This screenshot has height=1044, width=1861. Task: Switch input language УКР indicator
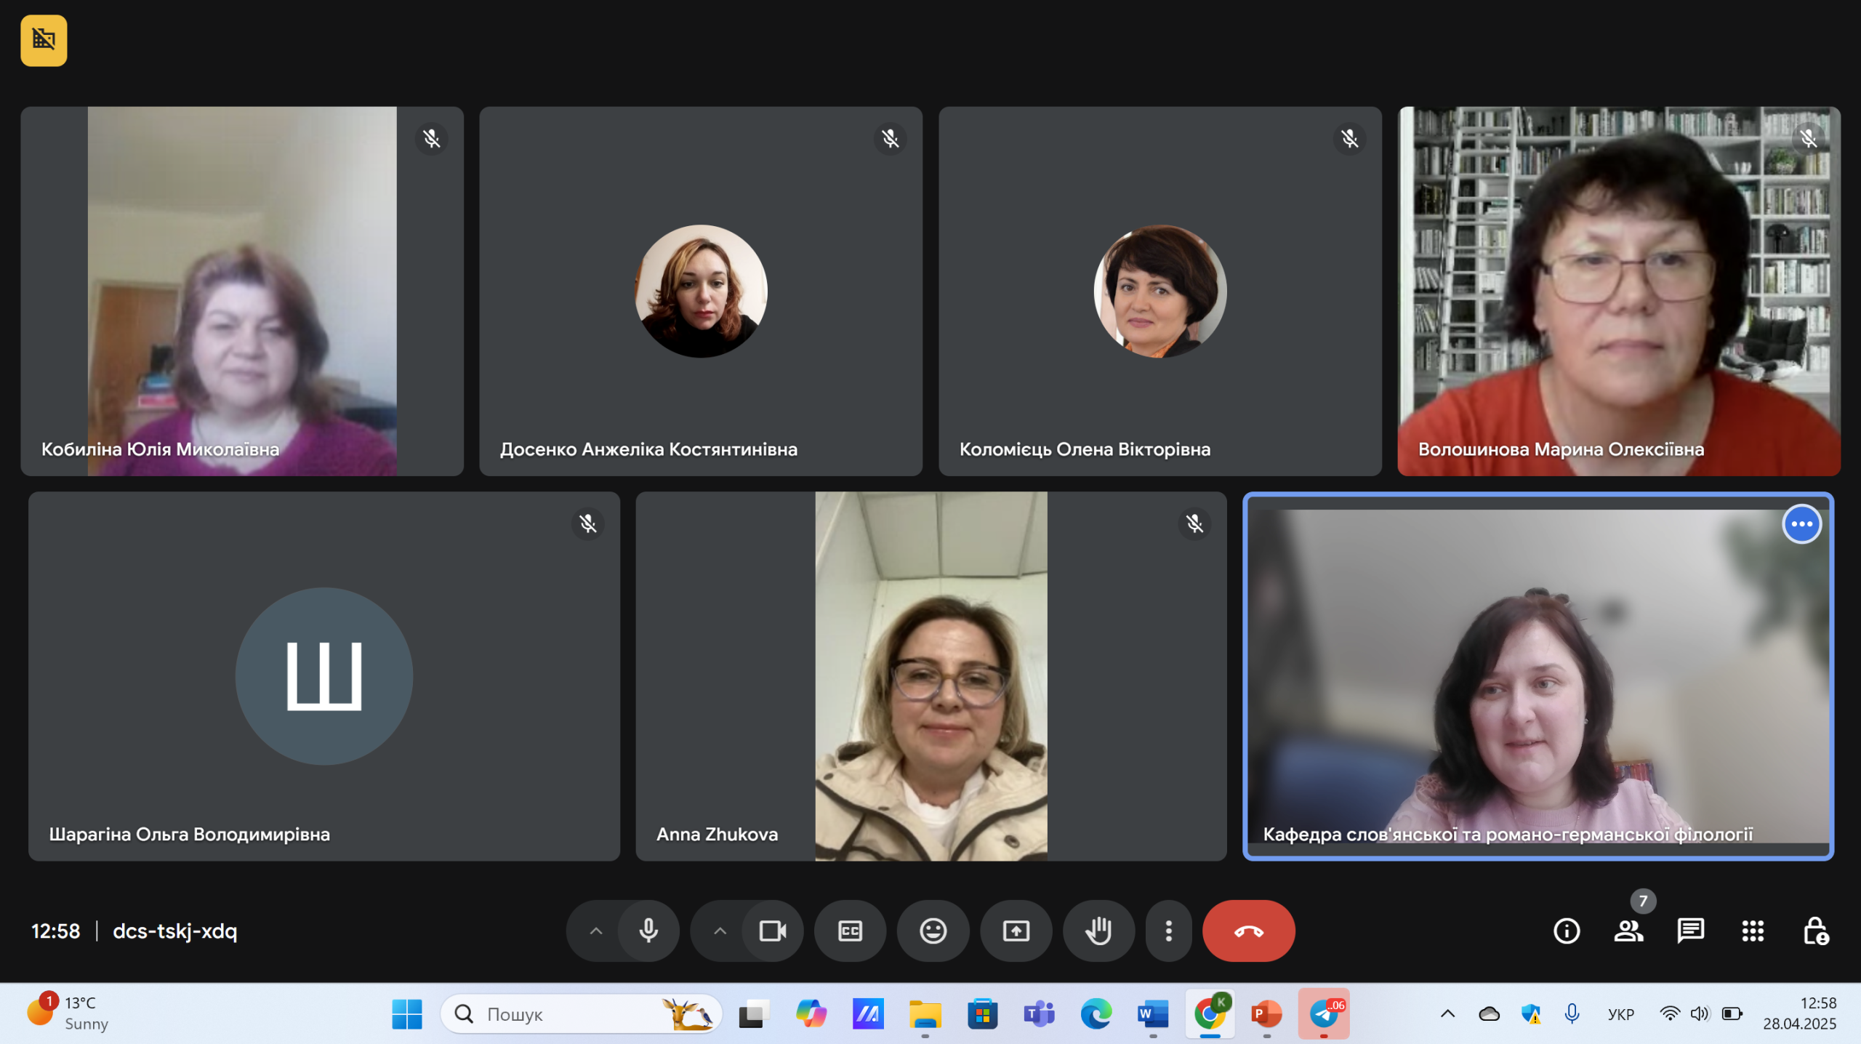[x=1620, y=1014]
